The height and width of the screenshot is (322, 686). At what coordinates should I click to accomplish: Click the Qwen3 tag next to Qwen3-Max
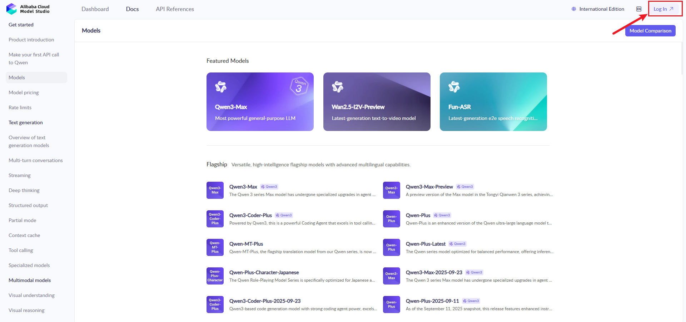click(269, 187)
